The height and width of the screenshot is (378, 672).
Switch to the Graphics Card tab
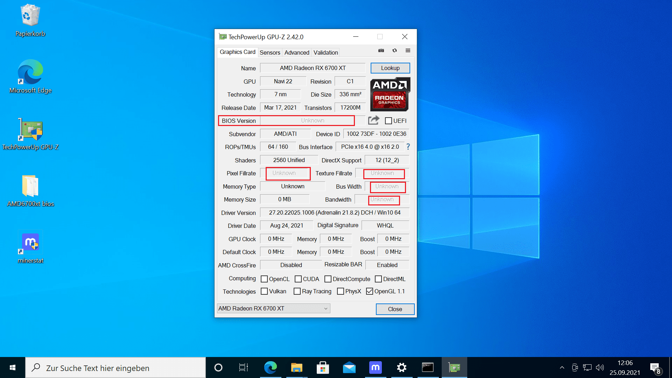[238, 52]
